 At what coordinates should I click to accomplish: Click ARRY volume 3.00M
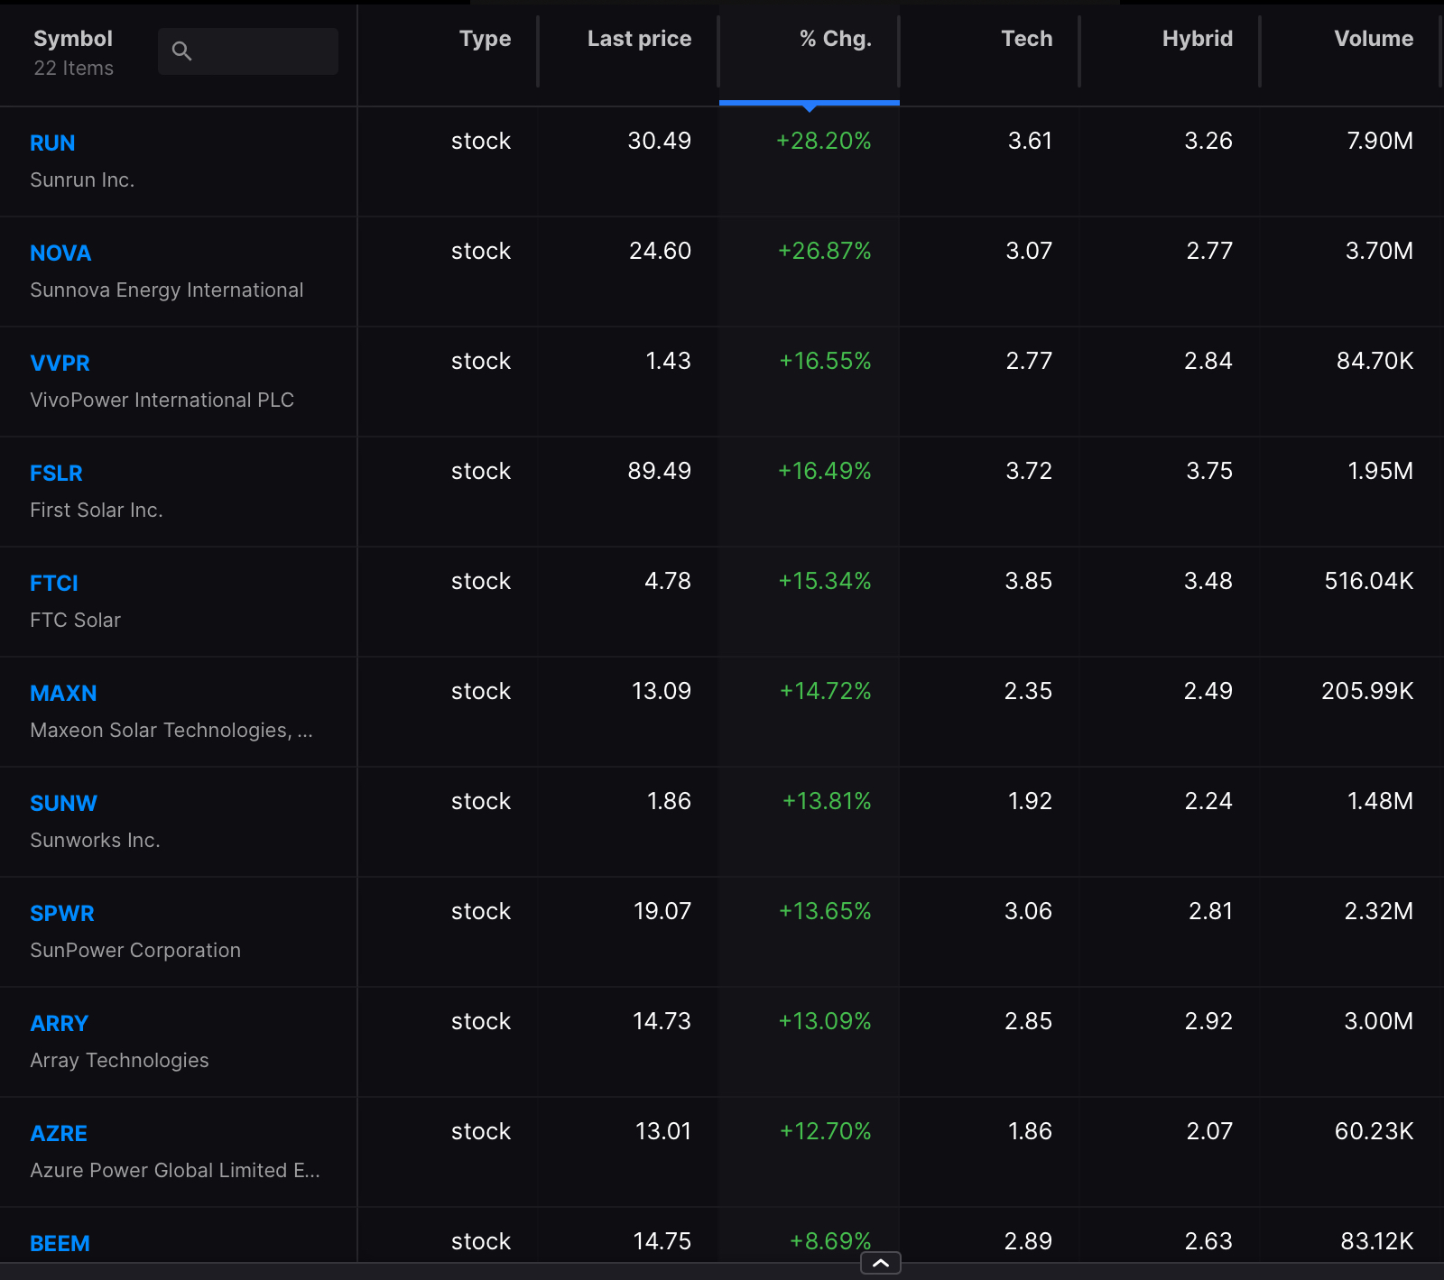(1379, 1022)
